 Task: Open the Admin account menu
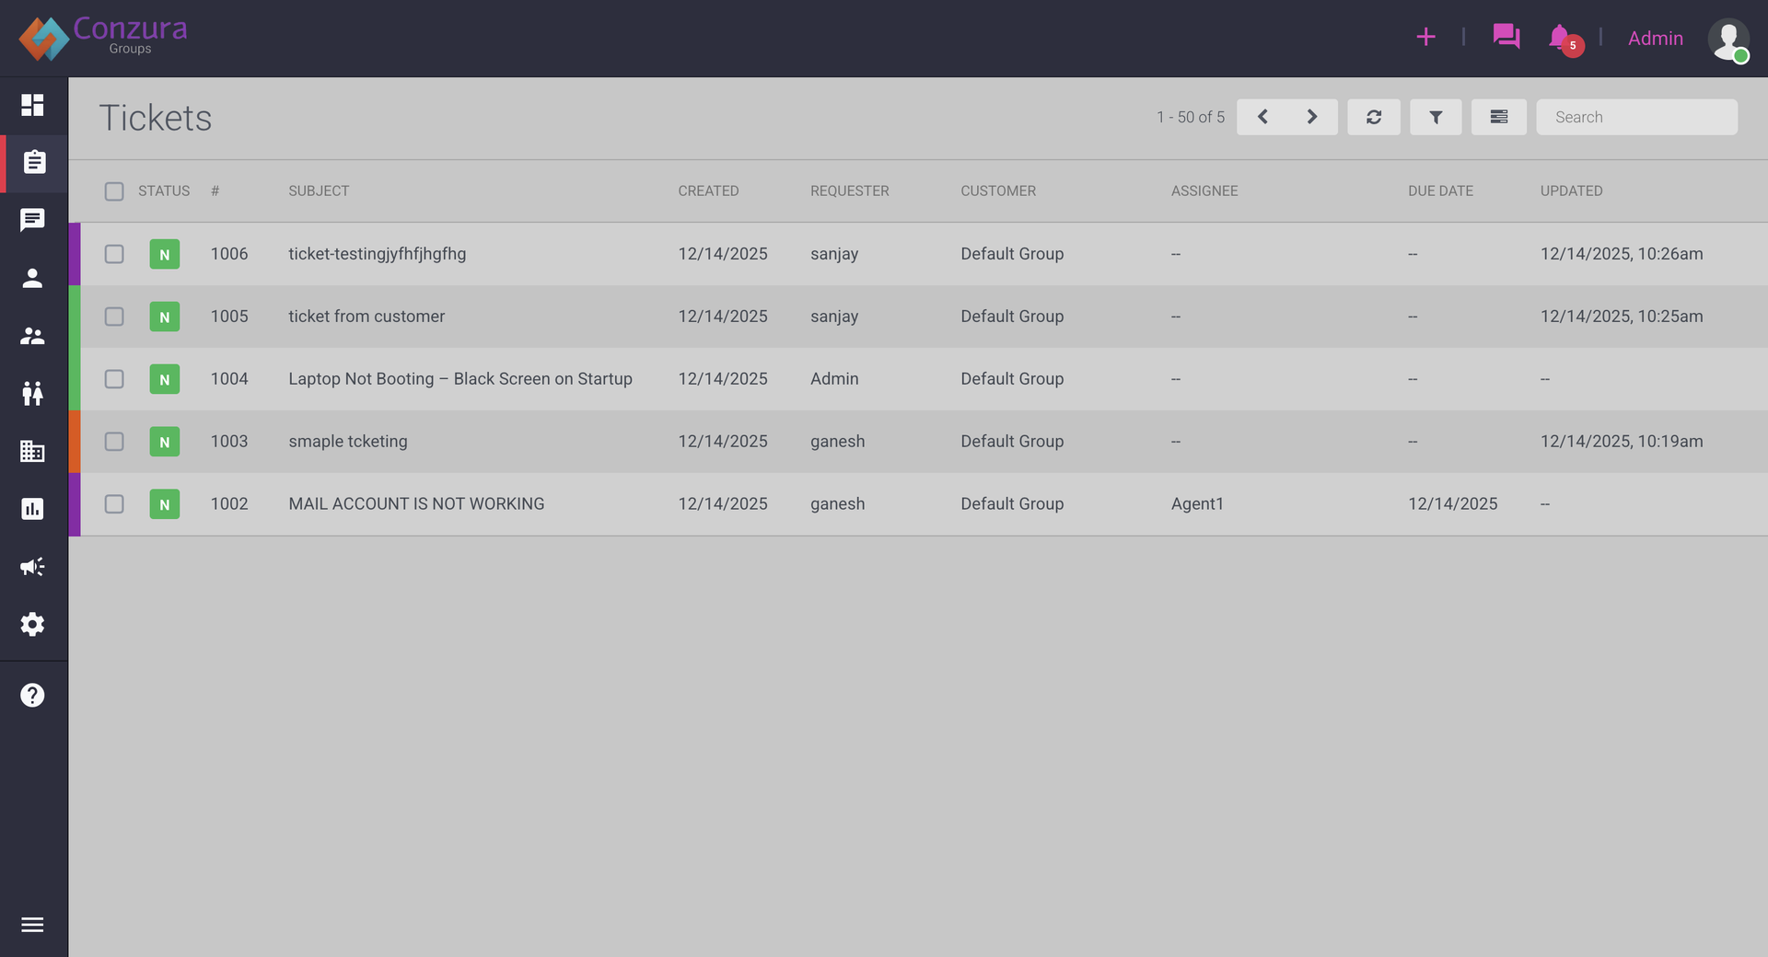click(x=1655, y=38)
